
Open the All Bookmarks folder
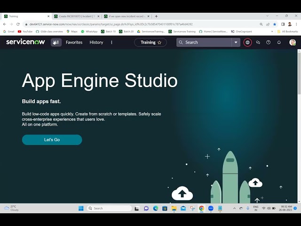pos(288,32)
